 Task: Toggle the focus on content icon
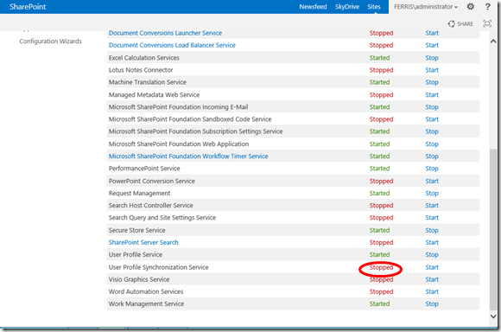point(487,23)
